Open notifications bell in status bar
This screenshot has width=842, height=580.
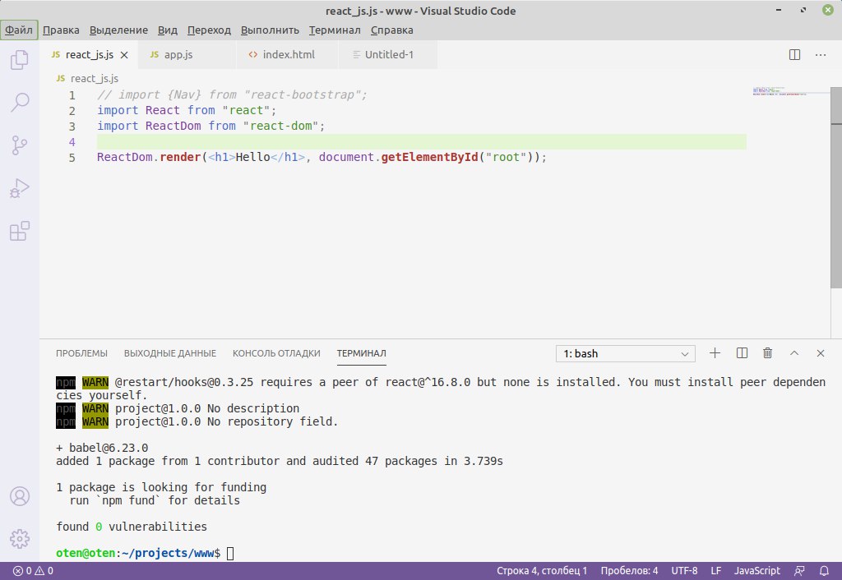[x=824, y=571]
